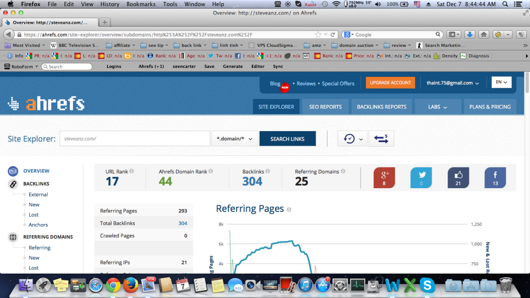Screen dimensions: 530x298
Task: Click the bookmark star icon in URL bar
Action: click(318, 35)
